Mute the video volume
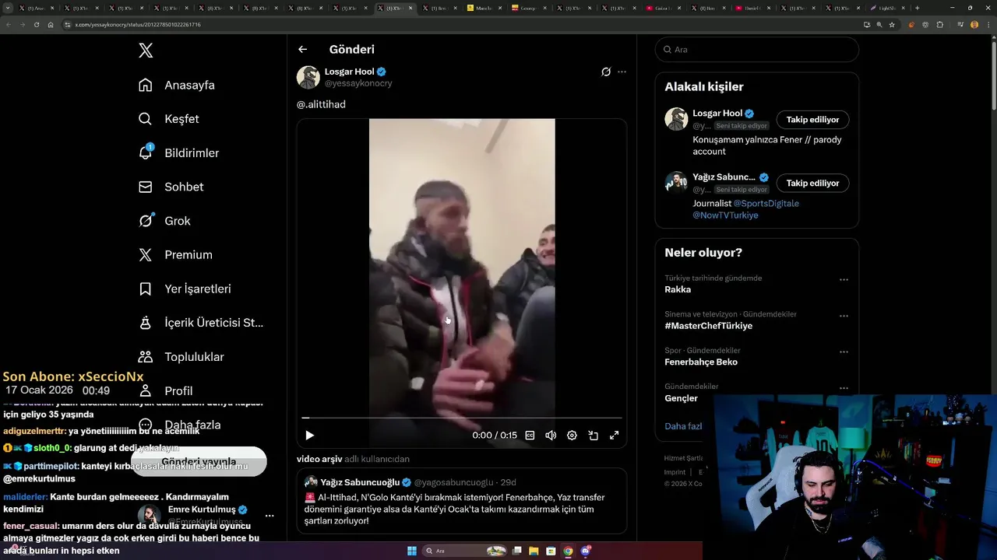997x560 pixels. coord(551,436)
